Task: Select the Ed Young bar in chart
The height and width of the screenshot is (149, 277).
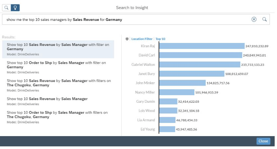Action: [x=167, y=129]
